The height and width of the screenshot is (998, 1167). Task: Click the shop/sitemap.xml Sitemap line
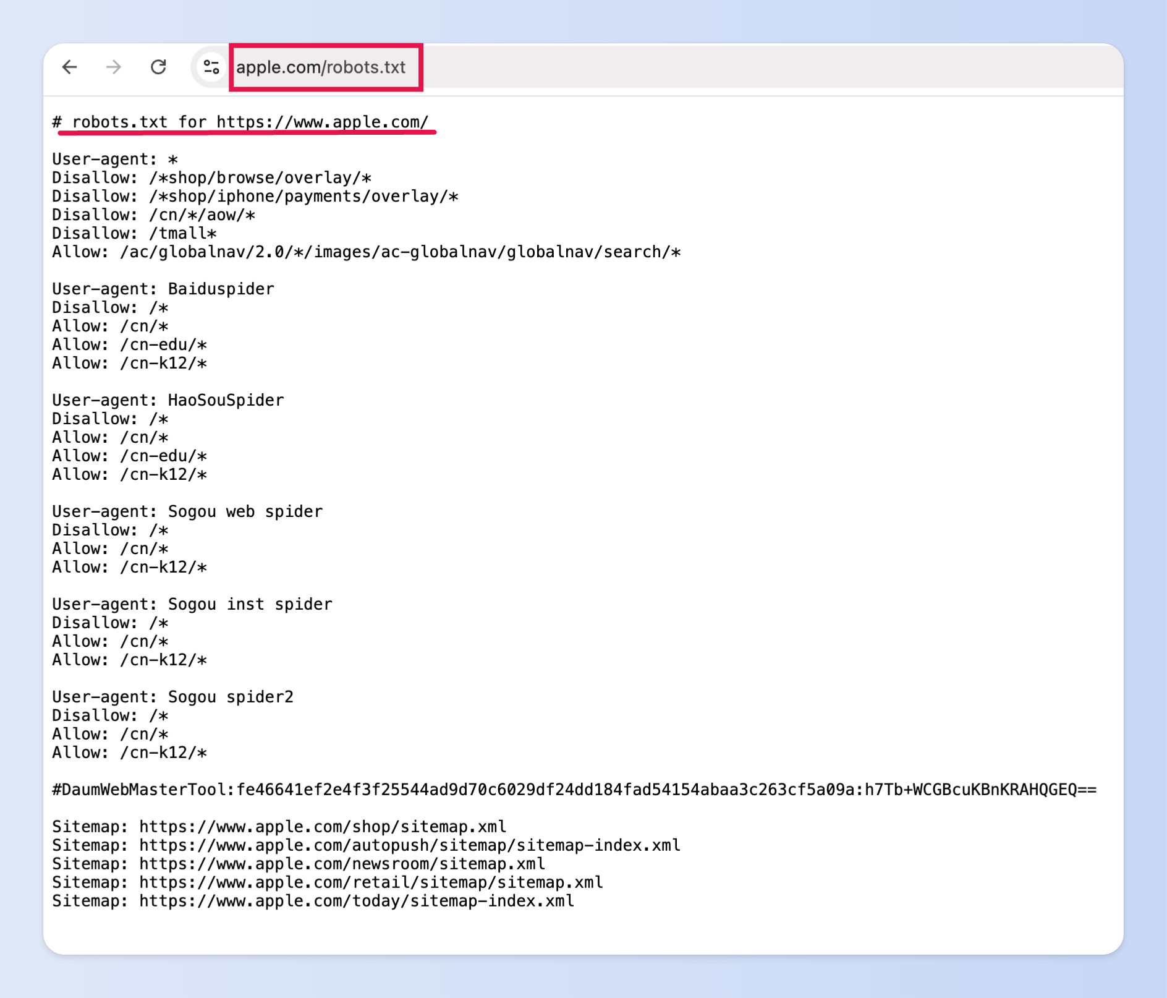(279, 827)
